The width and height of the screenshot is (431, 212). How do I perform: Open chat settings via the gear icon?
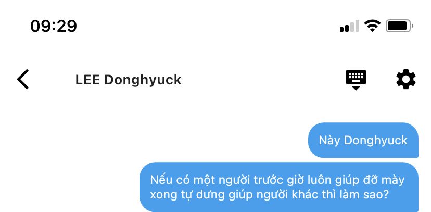406,80
